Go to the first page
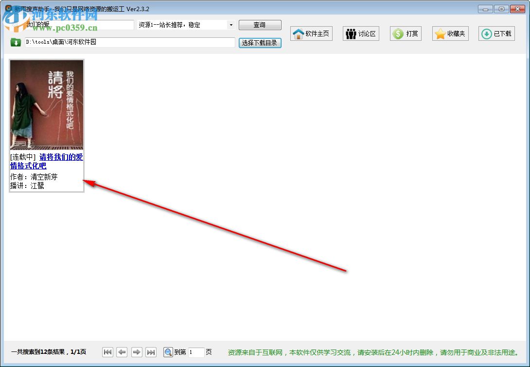Image resolution: width=530 pixels, height=367 pixels. click(108, 352)
